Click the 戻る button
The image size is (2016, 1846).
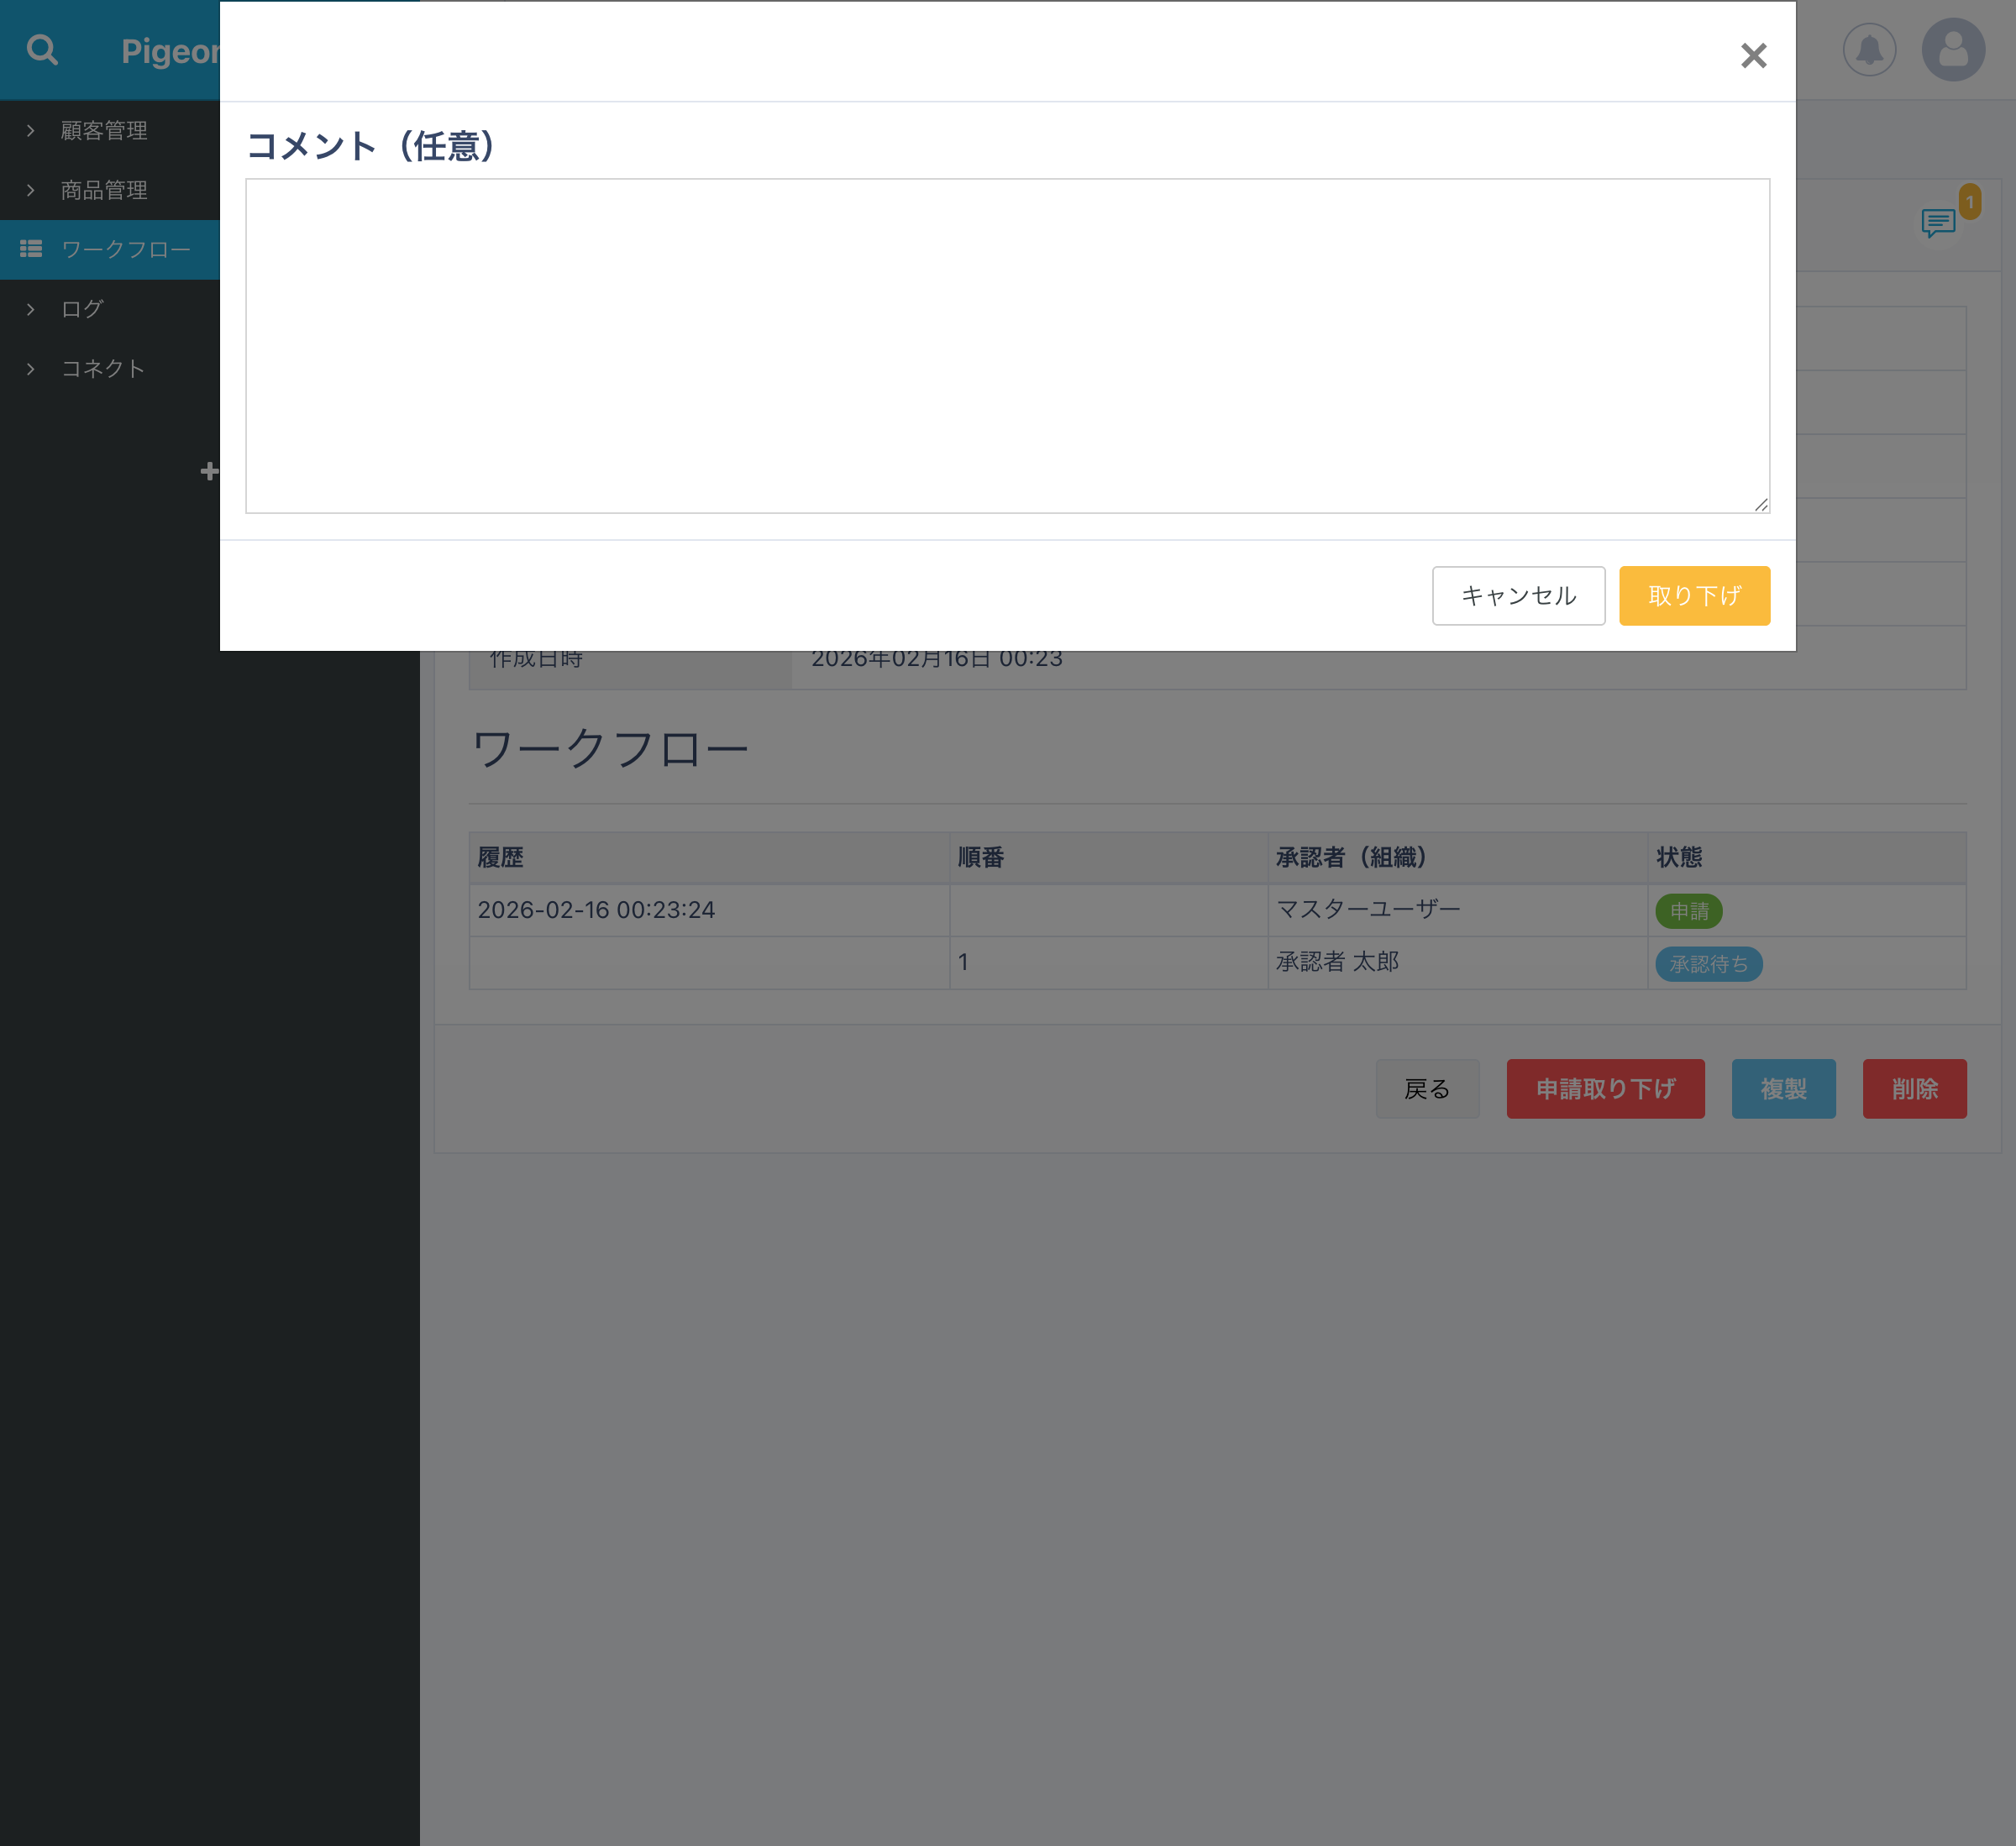pyautogui.click(x=1427, y=1088)
